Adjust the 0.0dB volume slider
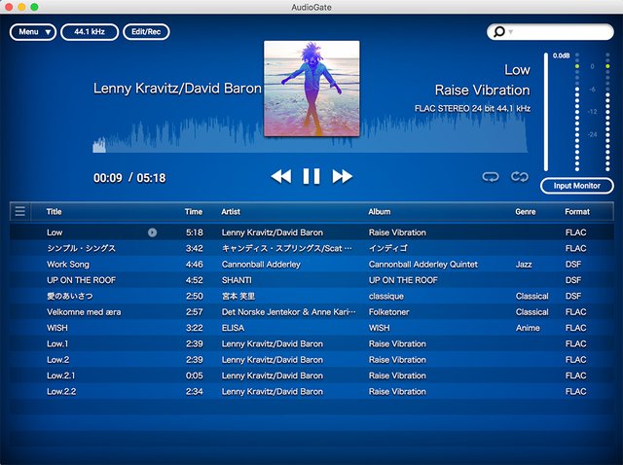The height and width of the screenshot is (465, 623). (x=546, y=111)
